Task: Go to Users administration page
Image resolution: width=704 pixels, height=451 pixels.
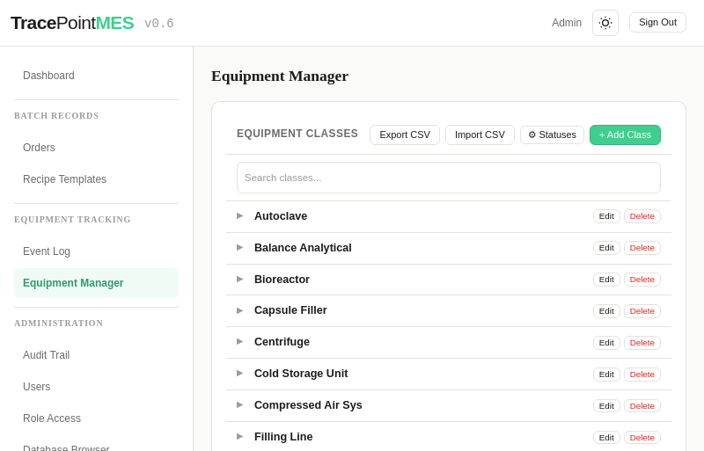Action: pyautogui.click(x=96, y=386)
